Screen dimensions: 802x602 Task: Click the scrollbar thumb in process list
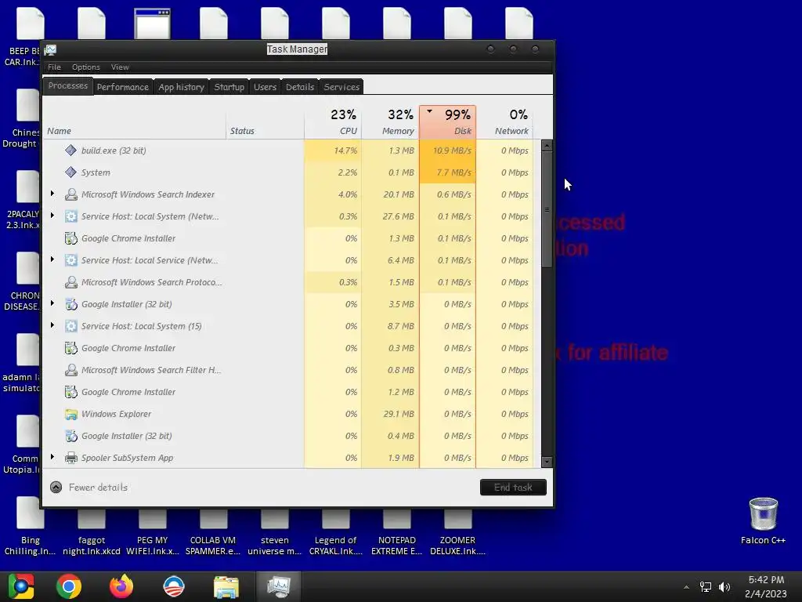(x=547, y=209)
